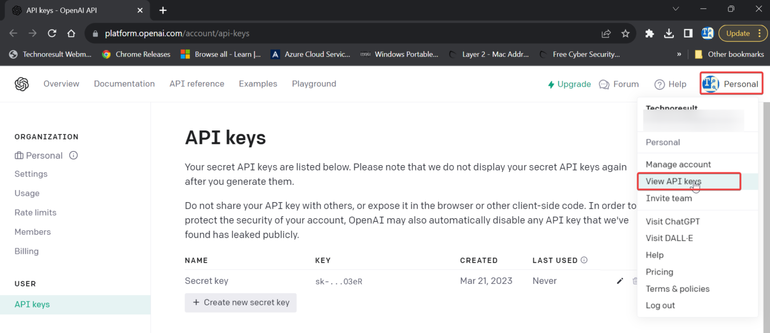Click the Create new secret key button
This screenshot has height=333, width=770.
pos(241,302)
